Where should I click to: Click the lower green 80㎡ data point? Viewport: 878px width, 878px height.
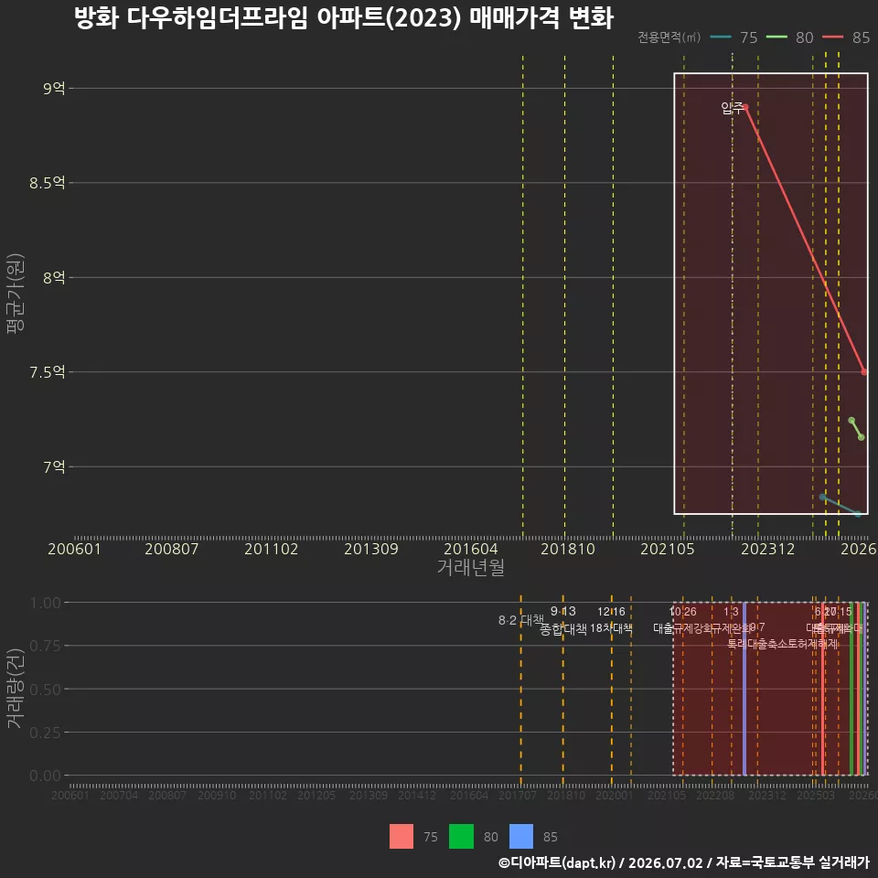[x=862, y=437]
